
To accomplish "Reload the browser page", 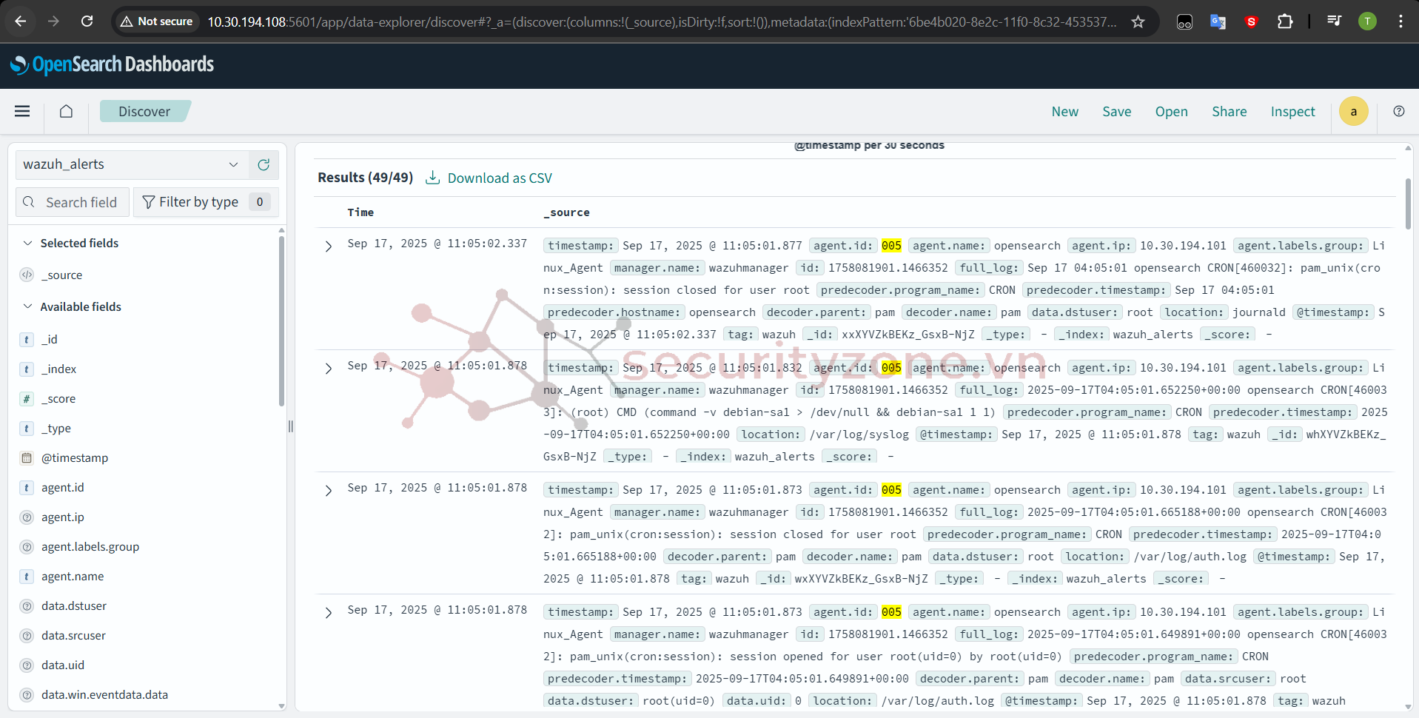I will coord(87,21).
